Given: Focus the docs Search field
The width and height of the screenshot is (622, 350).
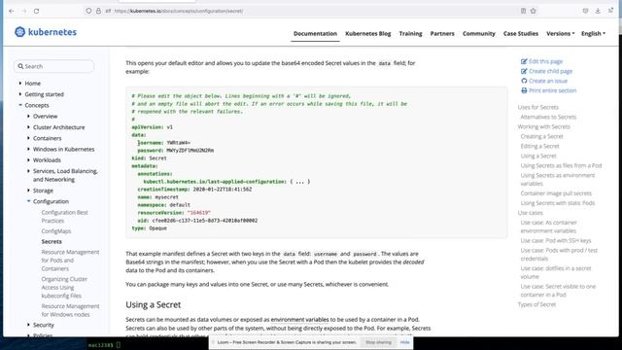Looking at the screenshot, I should [x=54, y=66].
